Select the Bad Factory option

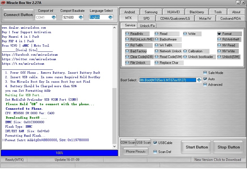[x=136, y=51]
